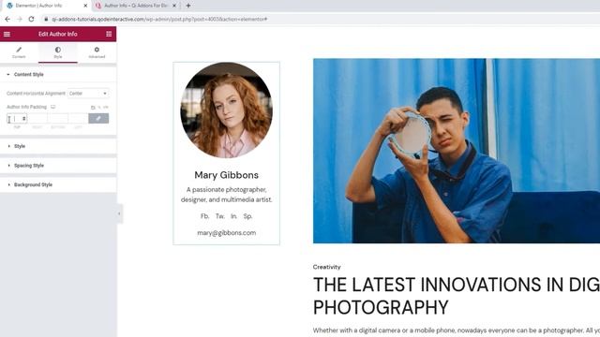Click the Tw. social link
The width and height of the screenshot is (600, 337).
pyautogui.click(x=219, y=216)
